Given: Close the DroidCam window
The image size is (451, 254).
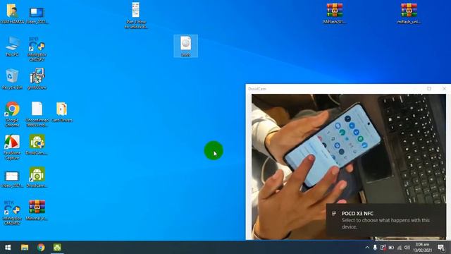Looking at the screenshot, I should (444, 89).
